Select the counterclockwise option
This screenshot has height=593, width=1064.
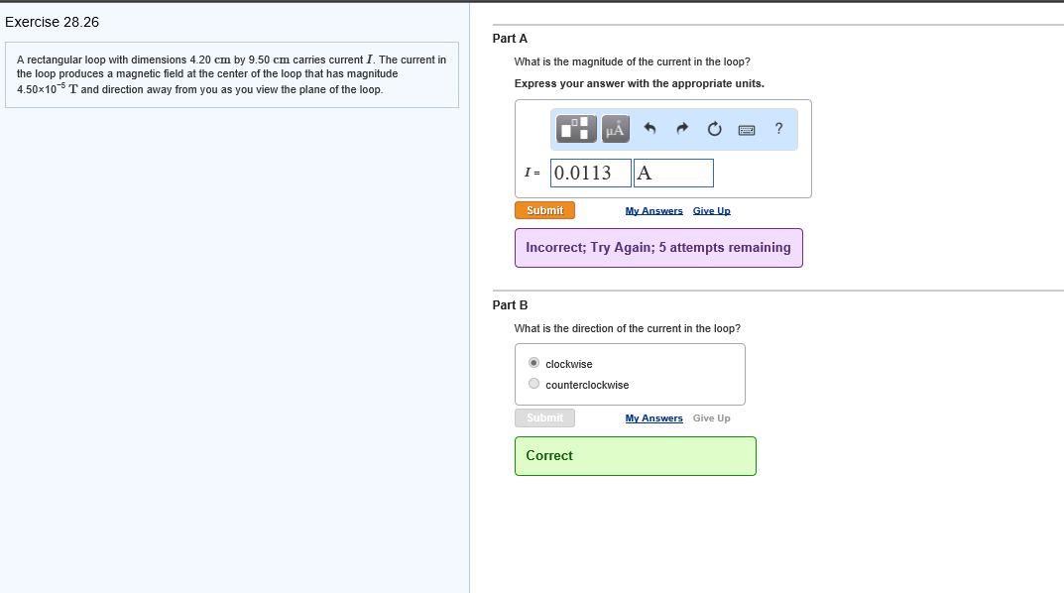pos(534,385)
